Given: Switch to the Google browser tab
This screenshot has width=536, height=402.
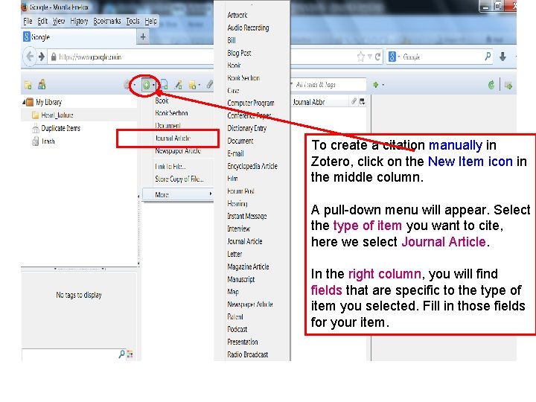Looking at the screenshot, I should (79, 37).
